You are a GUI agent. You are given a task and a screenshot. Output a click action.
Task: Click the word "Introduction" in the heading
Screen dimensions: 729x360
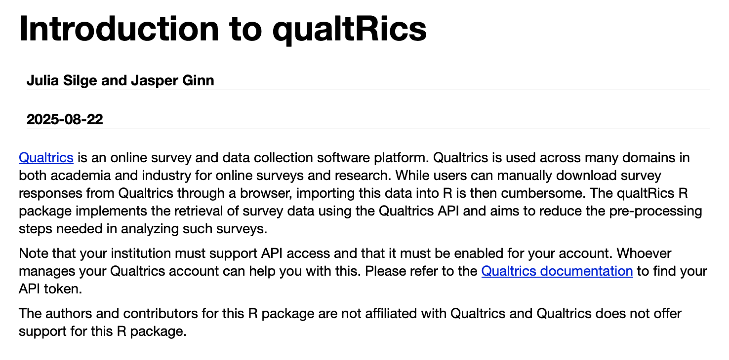click(x=119, y=29)
